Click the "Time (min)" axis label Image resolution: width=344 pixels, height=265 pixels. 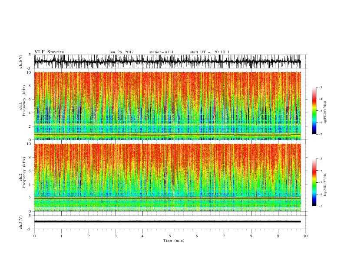(174, 240)
